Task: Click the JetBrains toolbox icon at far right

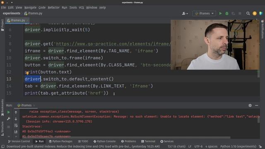Action: [x=261, y=13]
